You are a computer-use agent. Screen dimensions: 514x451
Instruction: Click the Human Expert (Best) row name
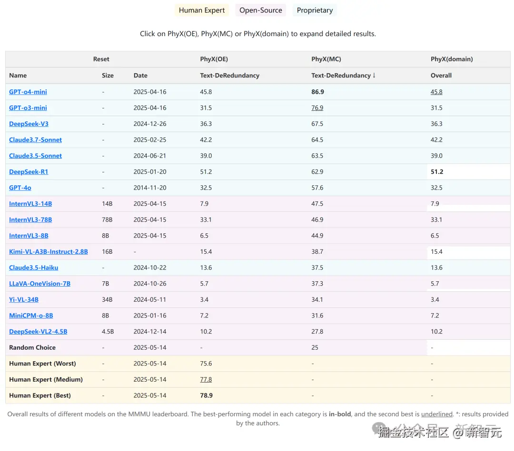[40, 396]
